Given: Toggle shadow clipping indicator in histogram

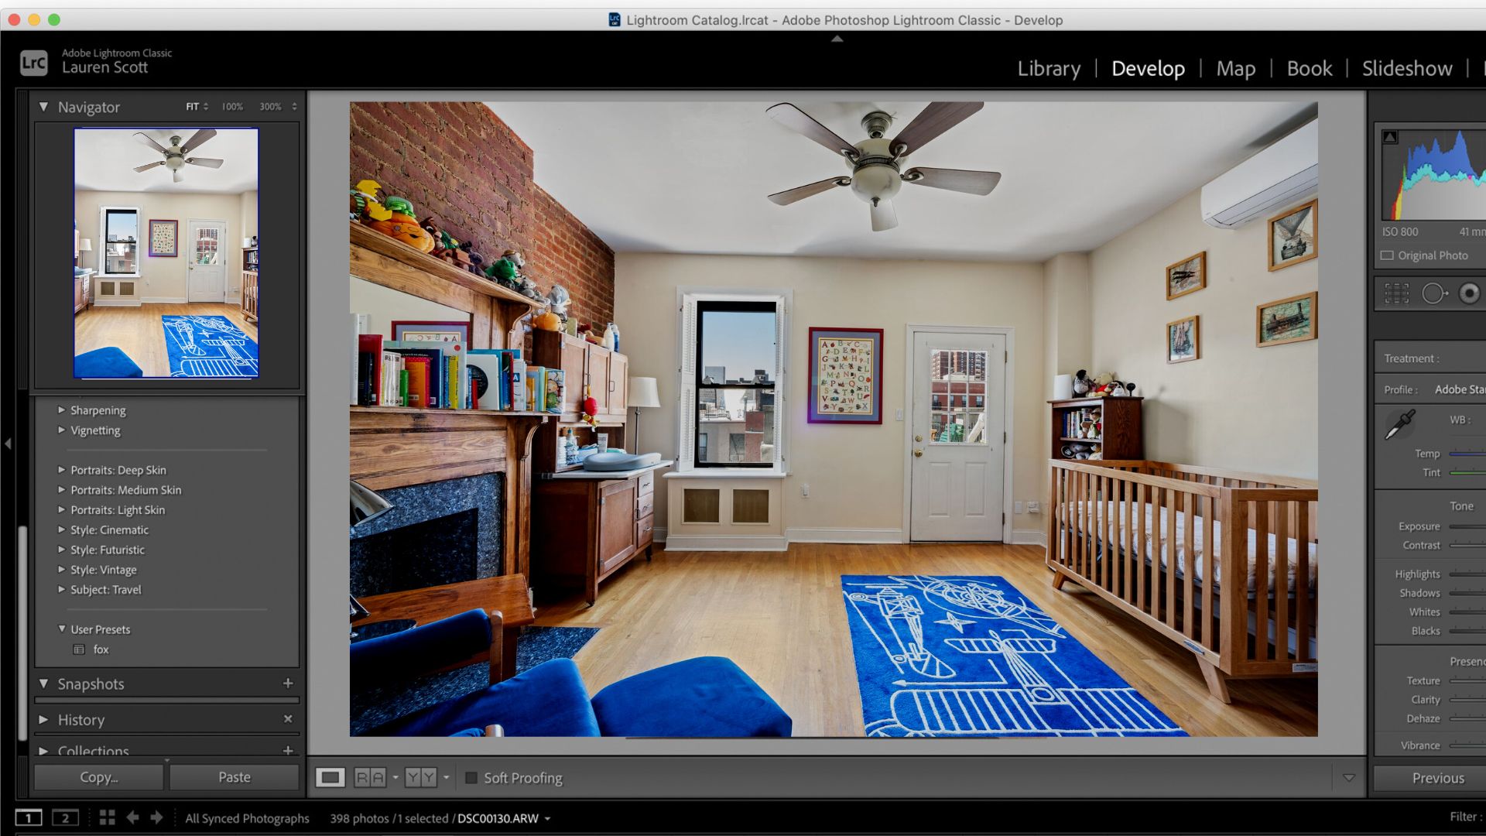Looking at the screenshot, I should pos(1390,137).
